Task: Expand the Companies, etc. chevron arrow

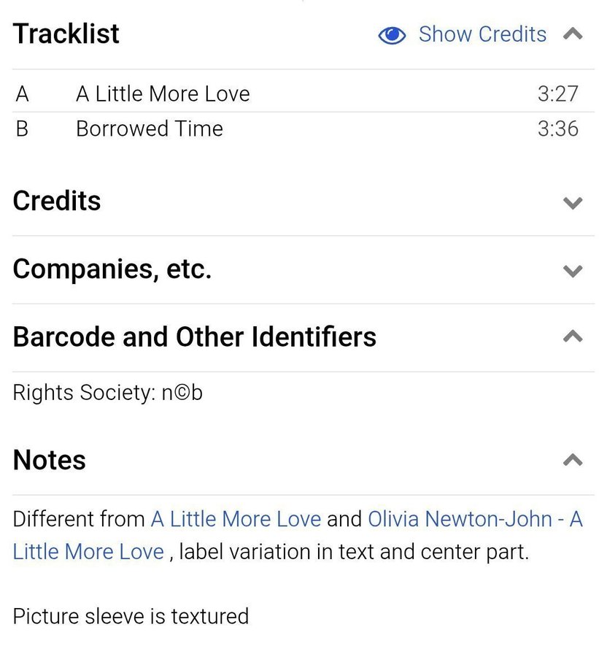Action: (x=573, y=271)
